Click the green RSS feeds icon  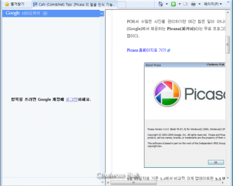coord(173,4)
